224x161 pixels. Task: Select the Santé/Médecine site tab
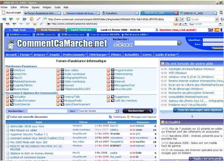(81, 30)
